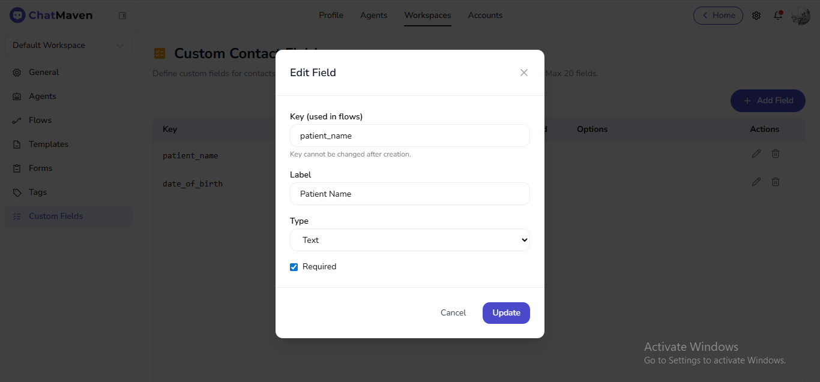Switch to the Accounts tab
The height and width of the screenshot is (382, 820).
pos(485,16)
